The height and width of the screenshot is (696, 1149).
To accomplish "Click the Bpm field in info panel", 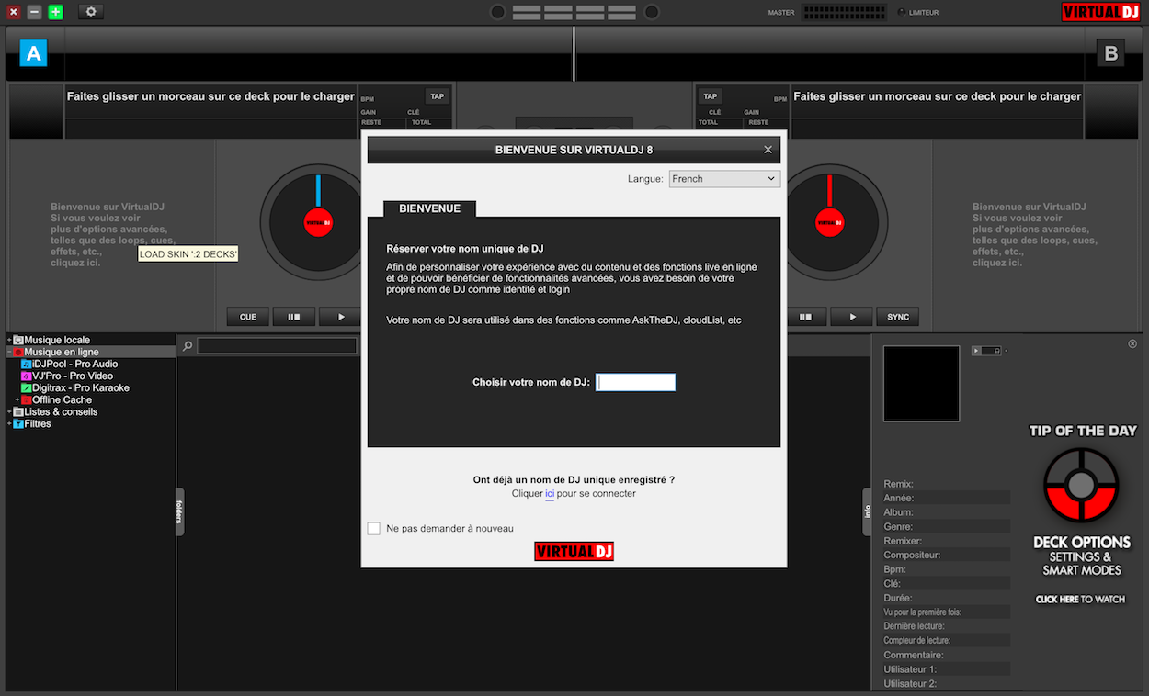I will pyautogui.click(x=947, y=569).
